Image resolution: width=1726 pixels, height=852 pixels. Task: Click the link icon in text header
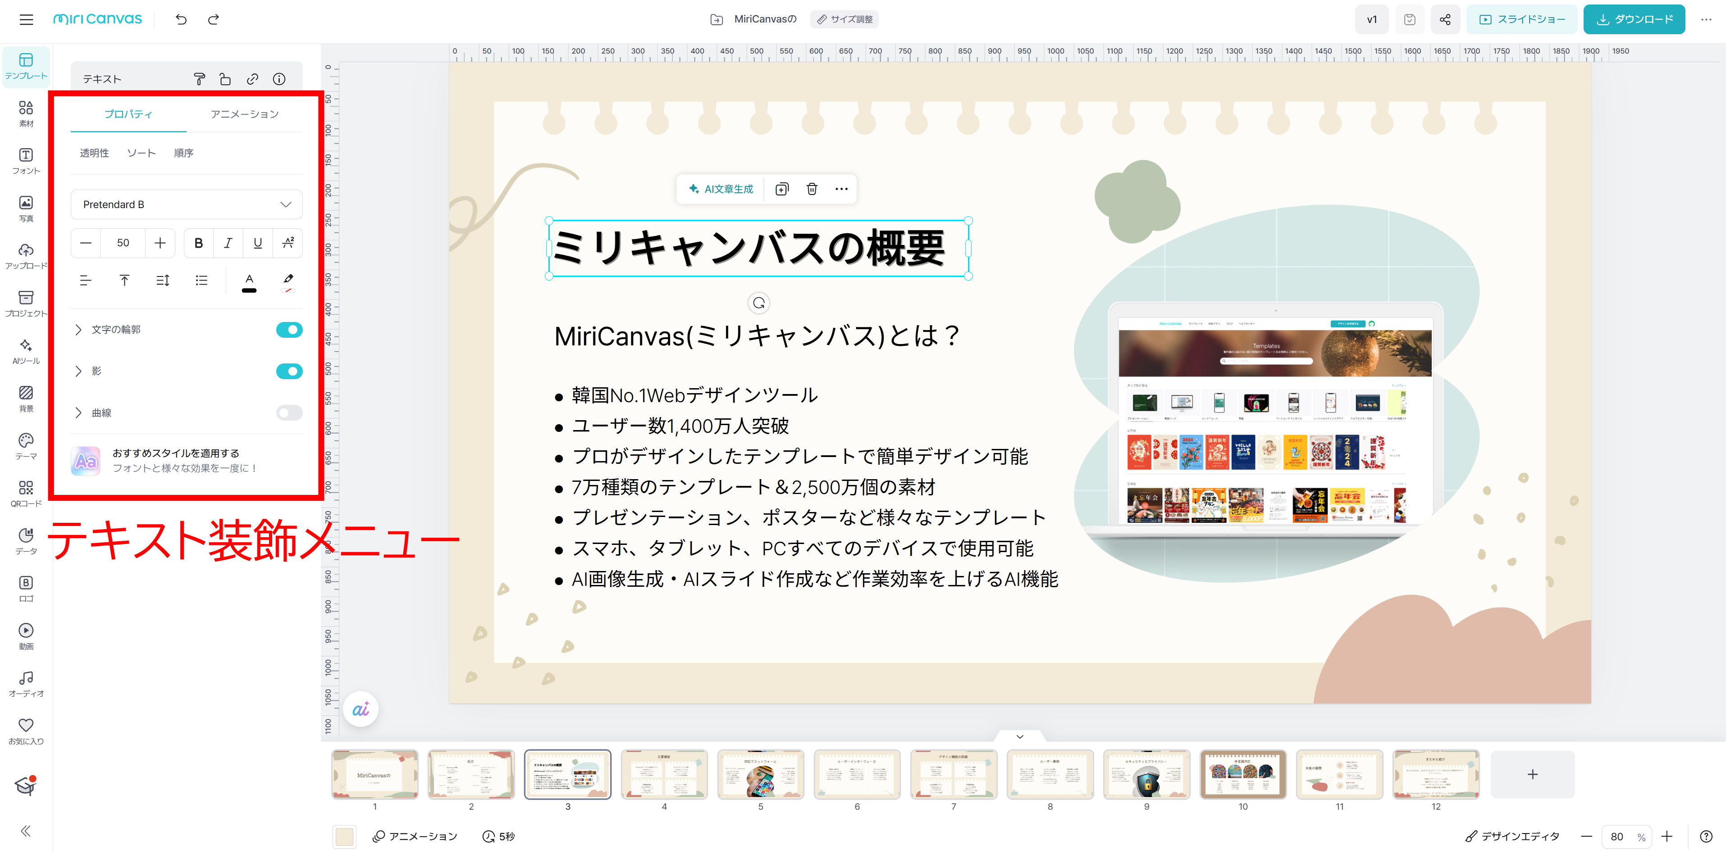(x=252, y=79)
